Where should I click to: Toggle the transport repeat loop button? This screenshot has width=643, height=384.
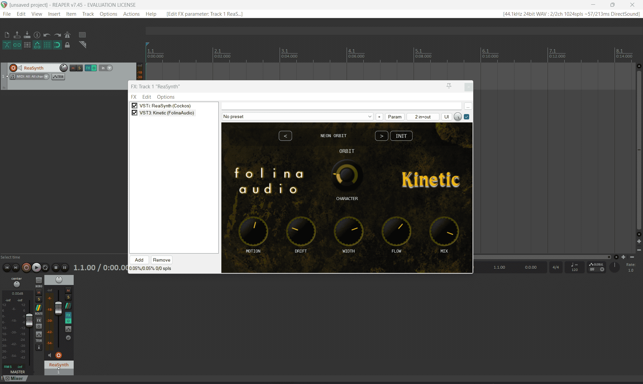point(45,268)
